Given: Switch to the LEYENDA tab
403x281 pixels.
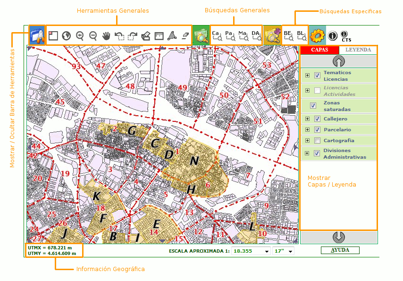Looking at the screenshot, I should click(x=358, y=50).
